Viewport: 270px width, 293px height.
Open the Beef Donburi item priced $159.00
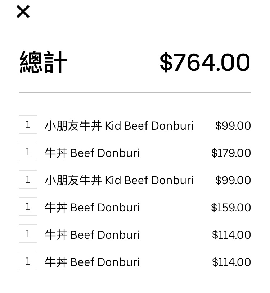(x=92, y=208)
